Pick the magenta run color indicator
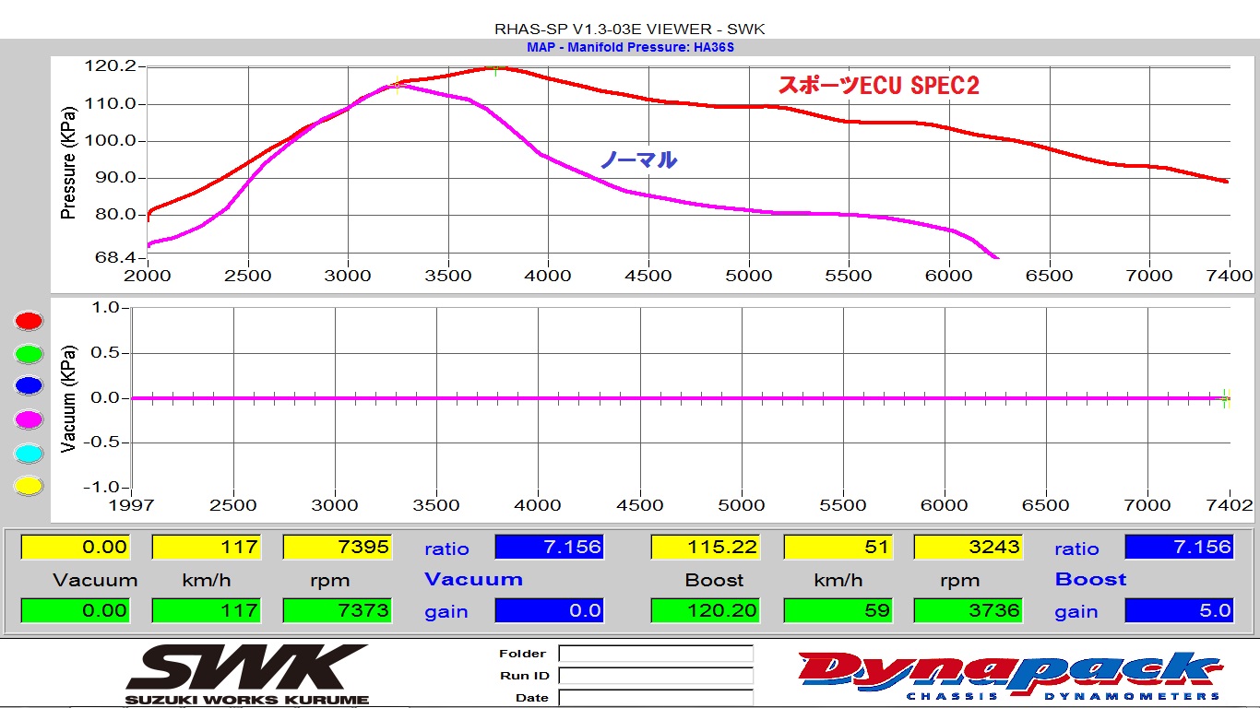Viewport: 1260px width, 708px height. 29,420
